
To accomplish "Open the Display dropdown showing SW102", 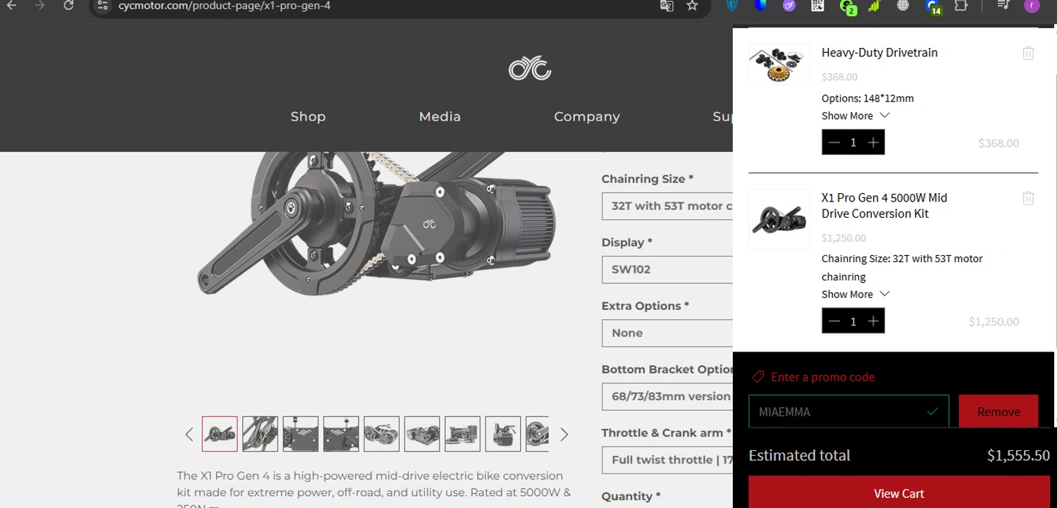I will pos(667,269).
